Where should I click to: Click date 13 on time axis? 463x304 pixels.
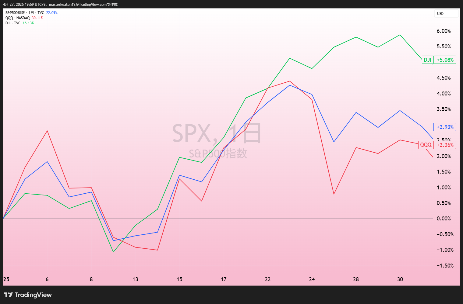pos(135,279)
